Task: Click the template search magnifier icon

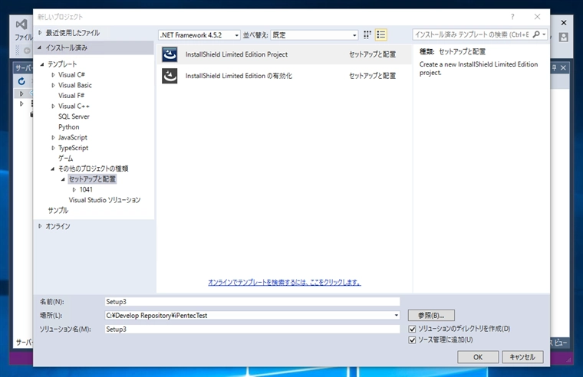Action: (535, 34)
